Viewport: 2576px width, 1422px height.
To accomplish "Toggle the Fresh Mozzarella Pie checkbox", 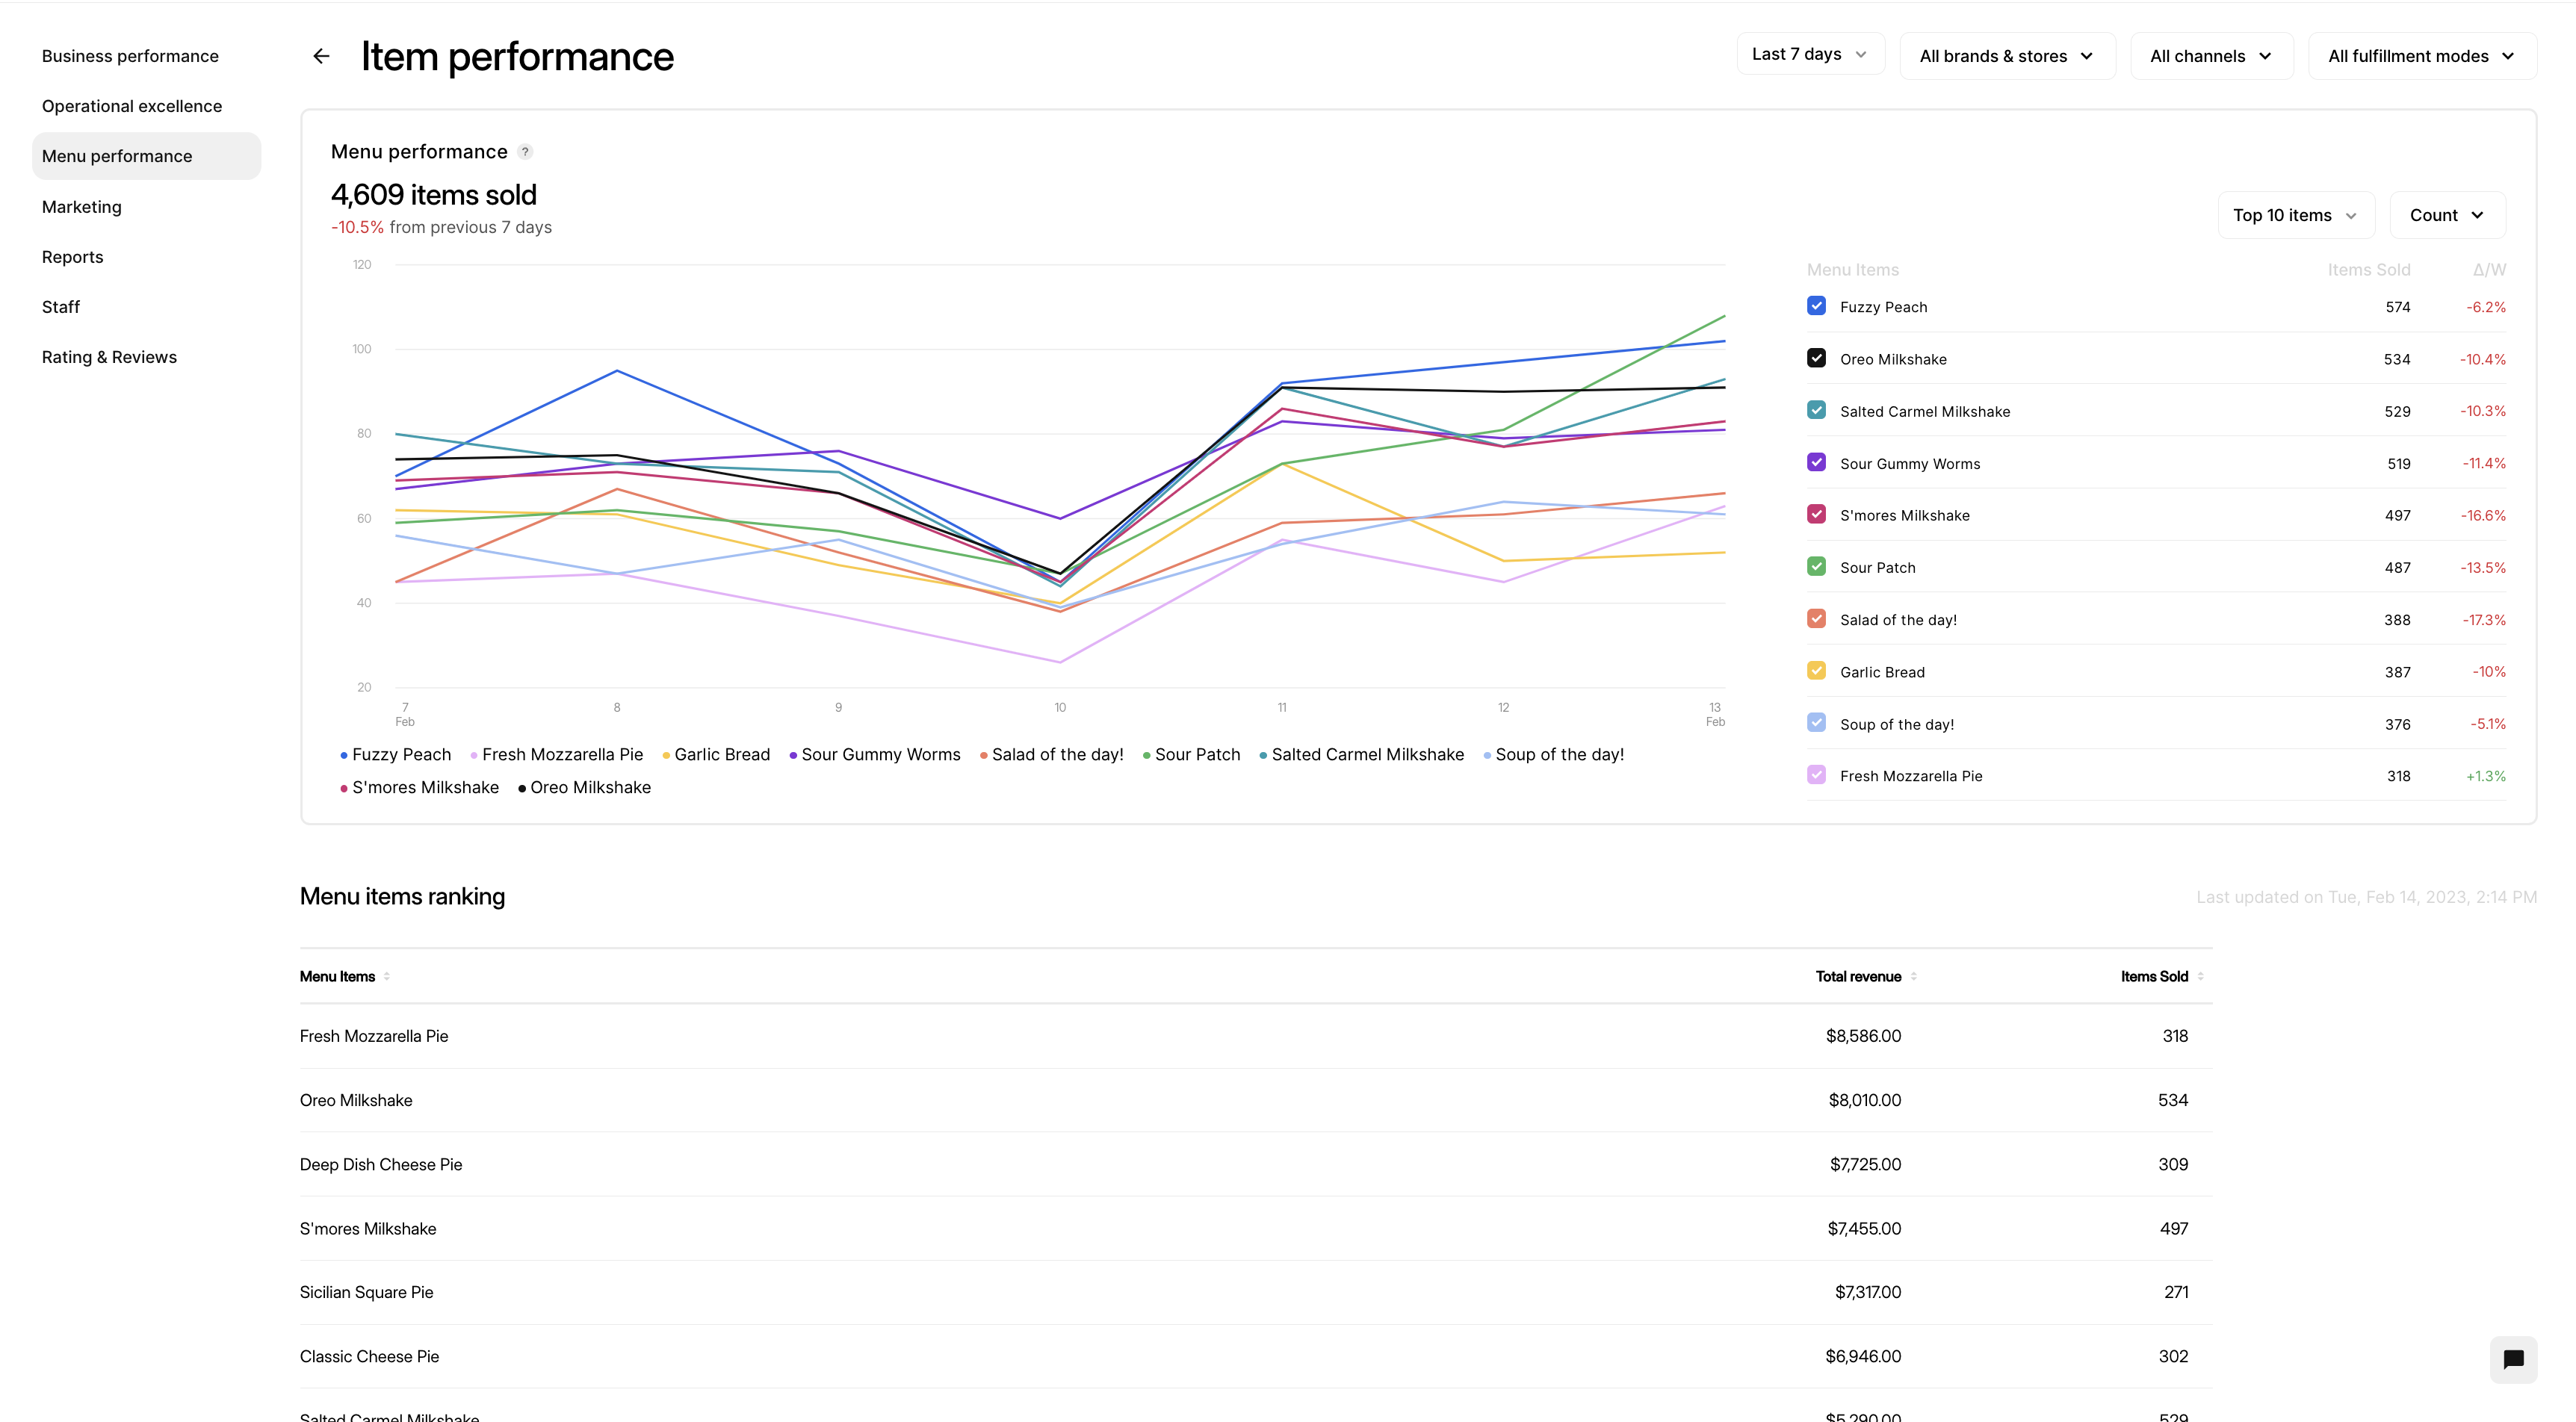I will coord(1817,775).
